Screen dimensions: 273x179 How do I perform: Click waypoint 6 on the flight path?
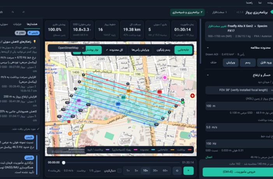point(169,112)
